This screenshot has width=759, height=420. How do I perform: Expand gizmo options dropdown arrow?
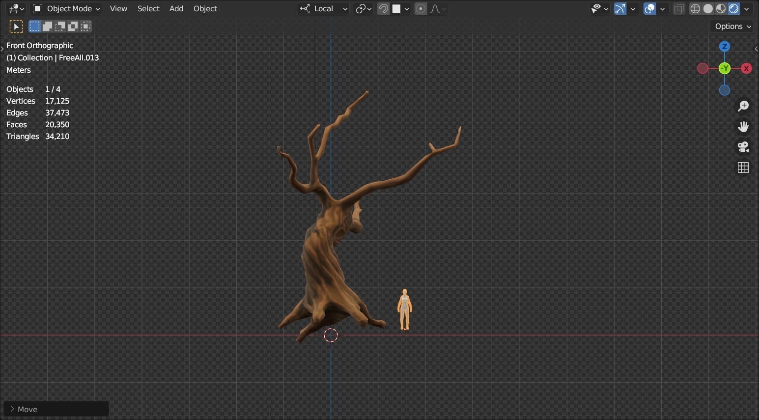click(633, 8)
